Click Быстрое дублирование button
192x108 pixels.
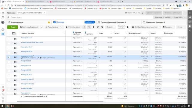coord(29,27)
